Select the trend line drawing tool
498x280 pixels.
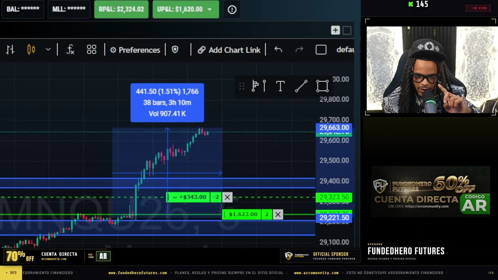[301, 86]
